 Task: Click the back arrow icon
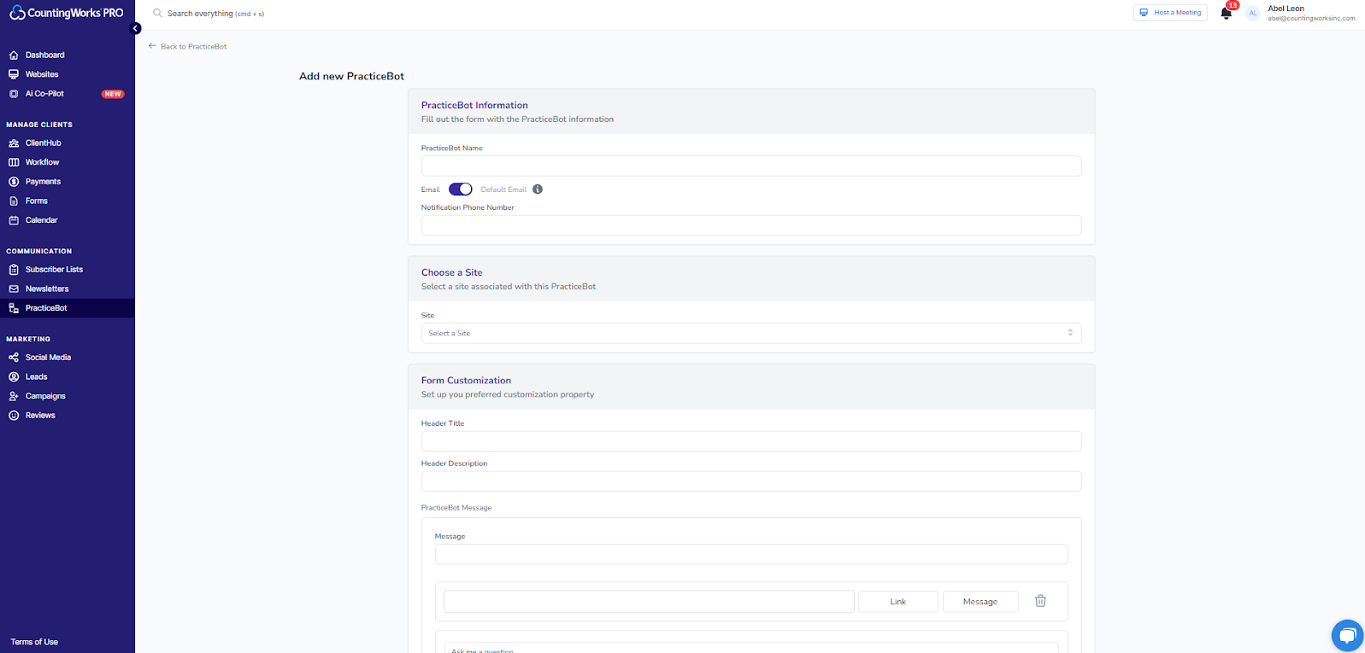(152, 46)
